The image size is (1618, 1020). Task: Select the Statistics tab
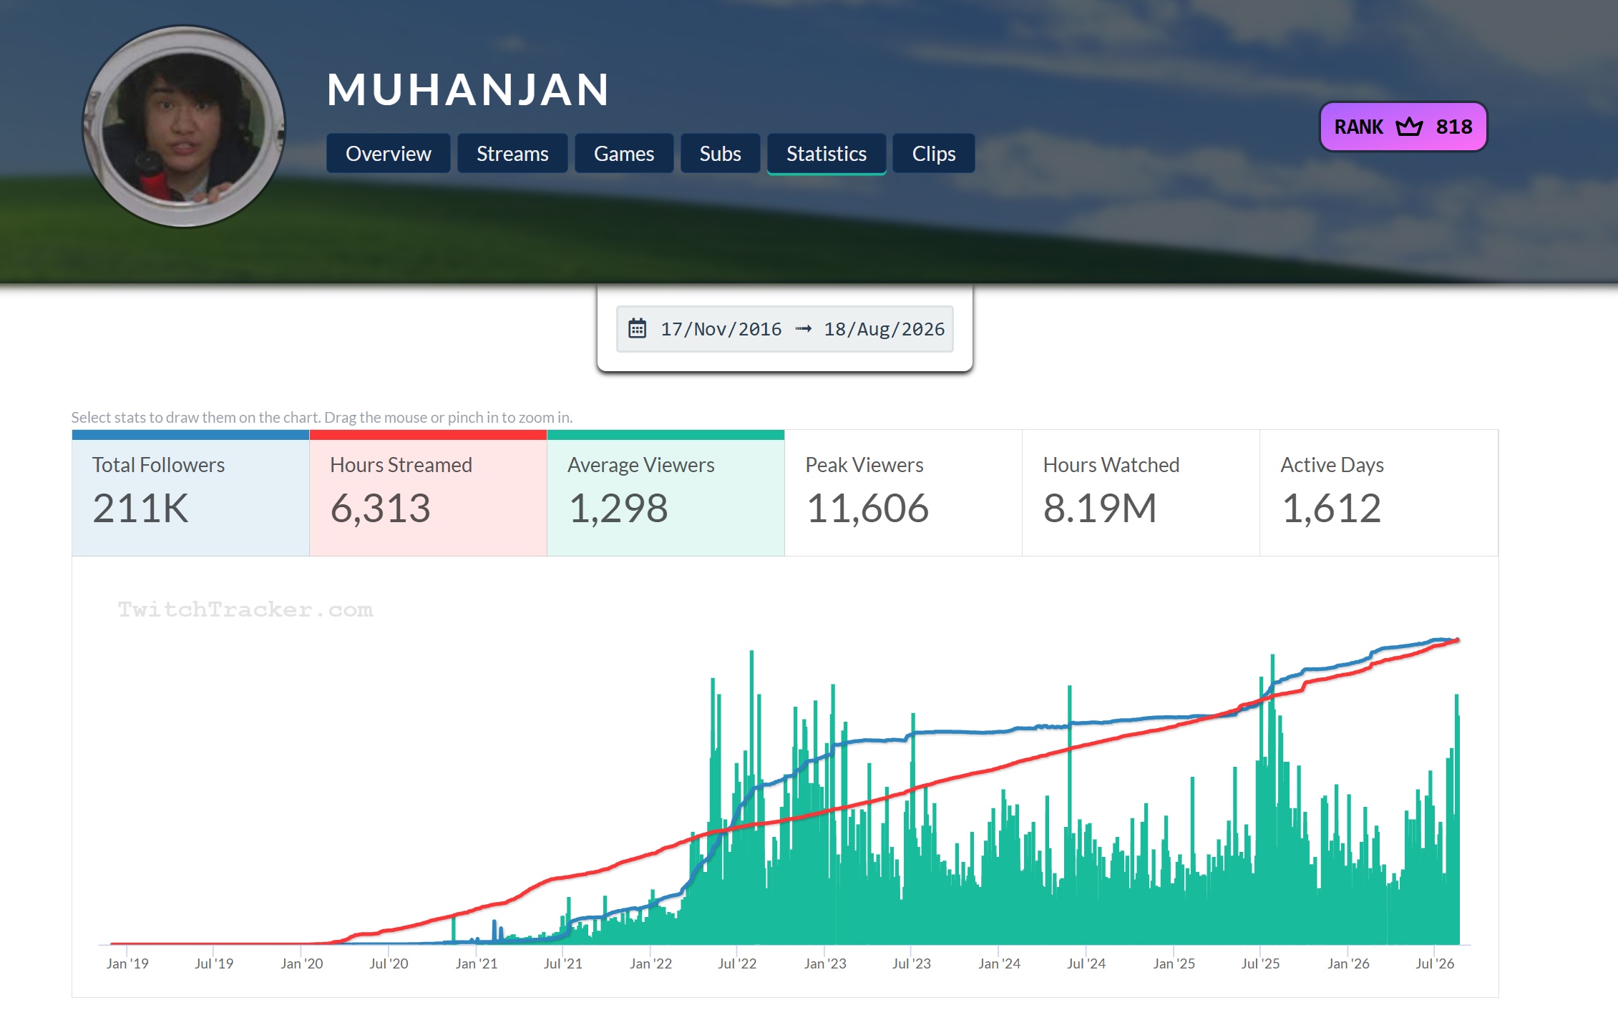coord(827,153)
